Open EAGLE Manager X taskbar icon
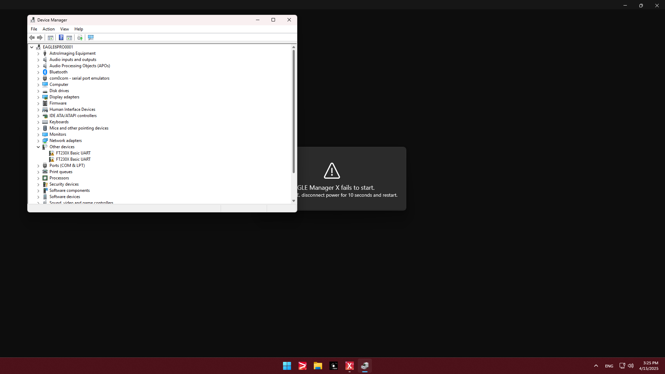The height and width of the screenshot is (374, 665). point(349,366)
